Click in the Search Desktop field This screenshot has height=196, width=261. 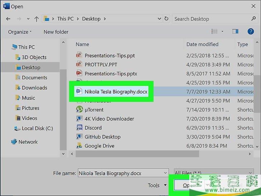(212, 19)
